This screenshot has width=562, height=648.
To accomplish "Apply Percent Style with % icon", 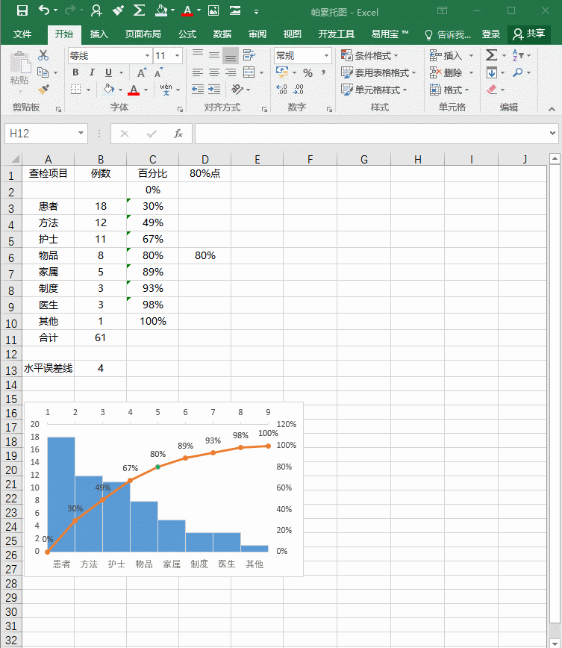I will coord(307,72).
